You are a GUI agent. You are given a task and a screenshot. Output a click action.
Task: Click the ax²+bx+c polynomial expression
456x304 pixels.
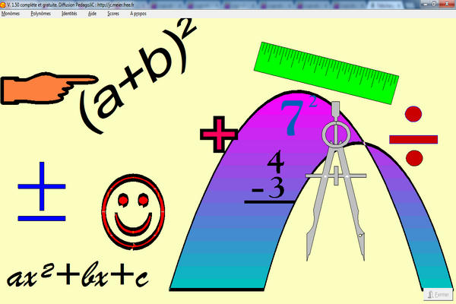(x=78, y=277)
